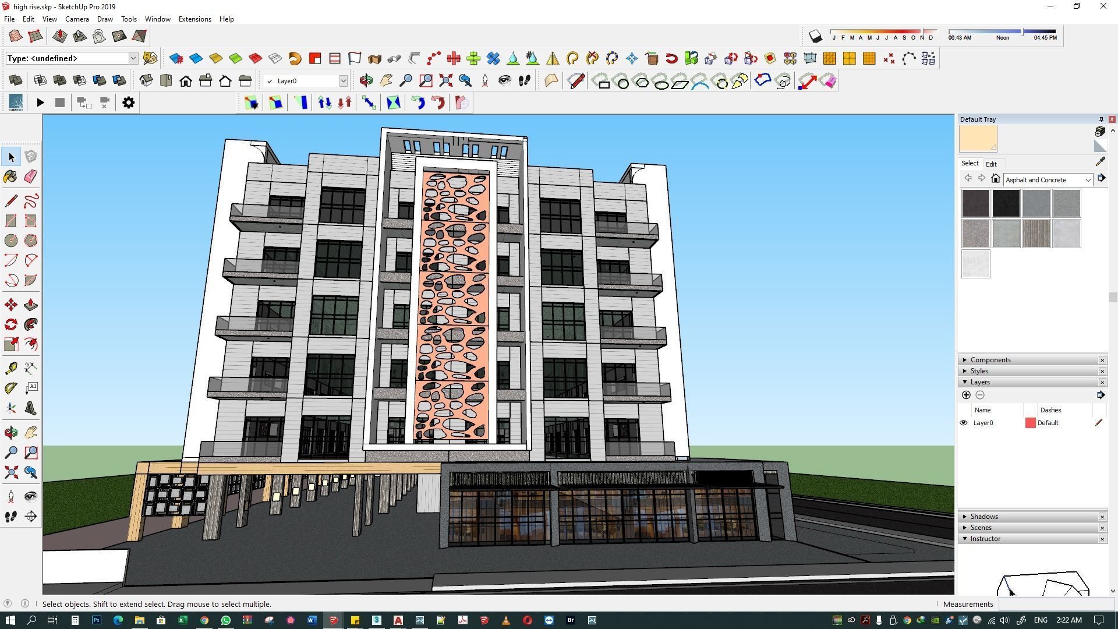Open the File menu

point(9,19)
